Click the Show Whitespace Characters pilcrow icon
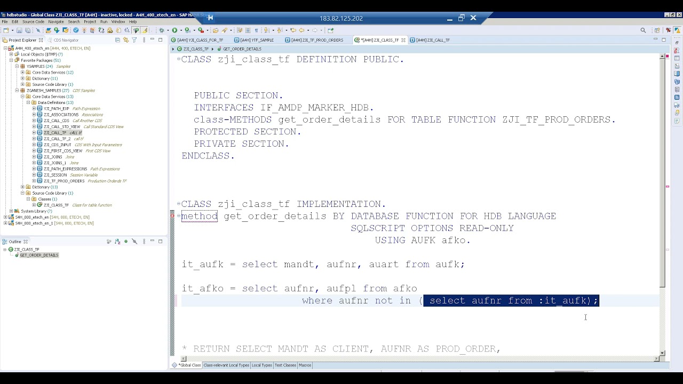 [256, 30]
